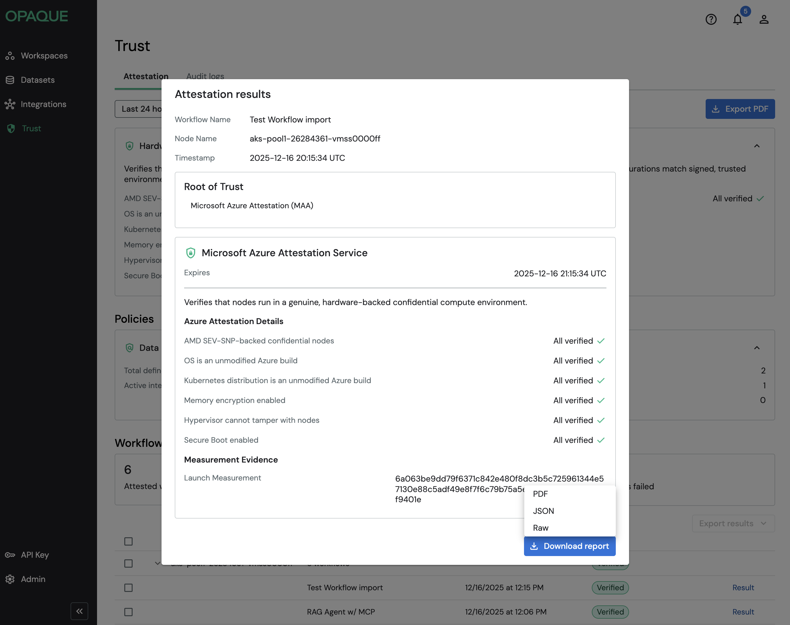Open Result link for RAG Agent w/ MCP
The image size is (790, 625).
tap(743, 612)
